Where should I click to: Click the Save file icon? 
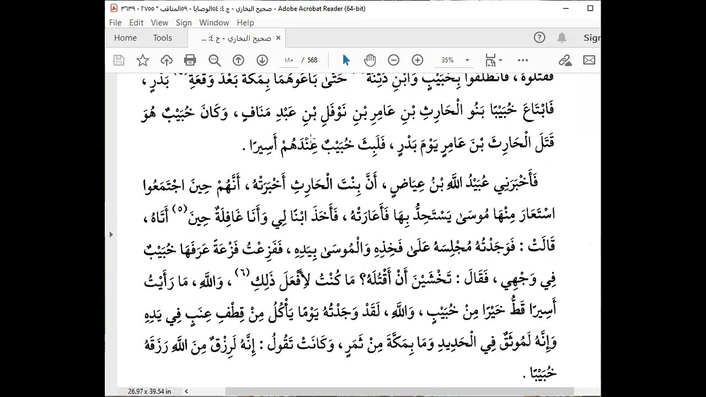(x=119, y=60)
